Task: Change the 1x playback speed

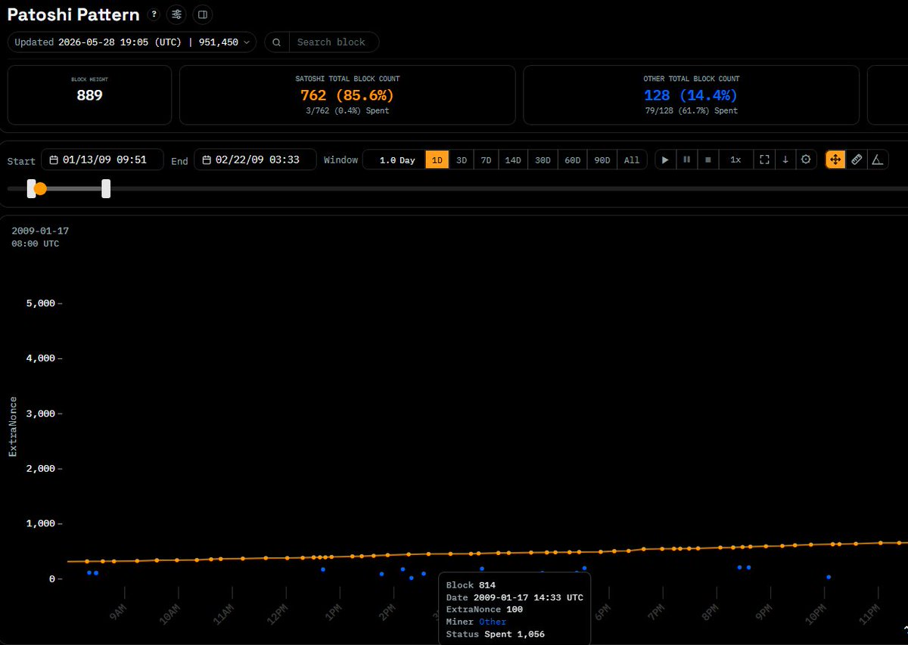Action: coord(735,160)
